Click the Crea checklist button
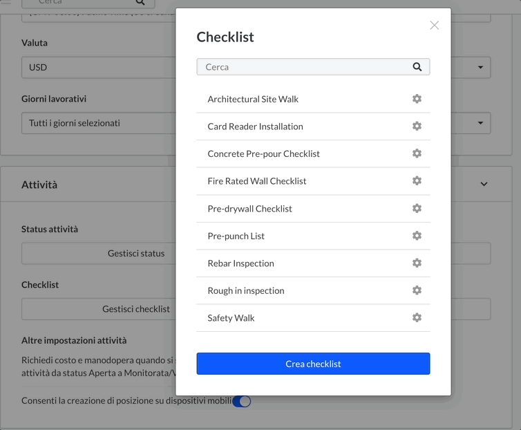521x430 pixels. pyautogui.click(x=313, y=364)
